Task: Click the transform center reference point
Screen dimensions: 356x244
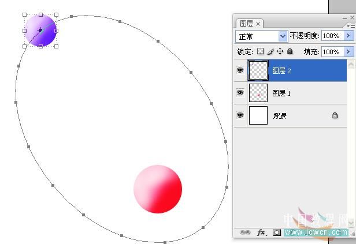Action: pyautogui.click(x=40, y=30)
